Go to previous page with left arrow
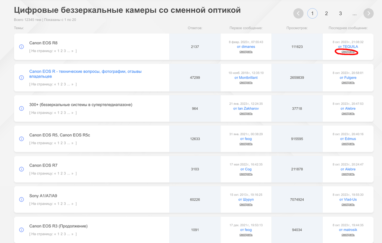The width and height of the screenshot is (382, 243). coord(298,13)
